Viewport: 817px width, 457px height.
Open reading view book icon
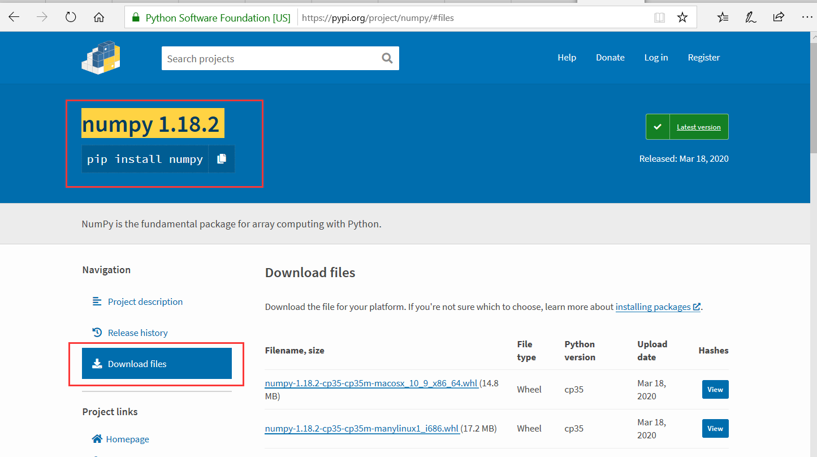659,18
